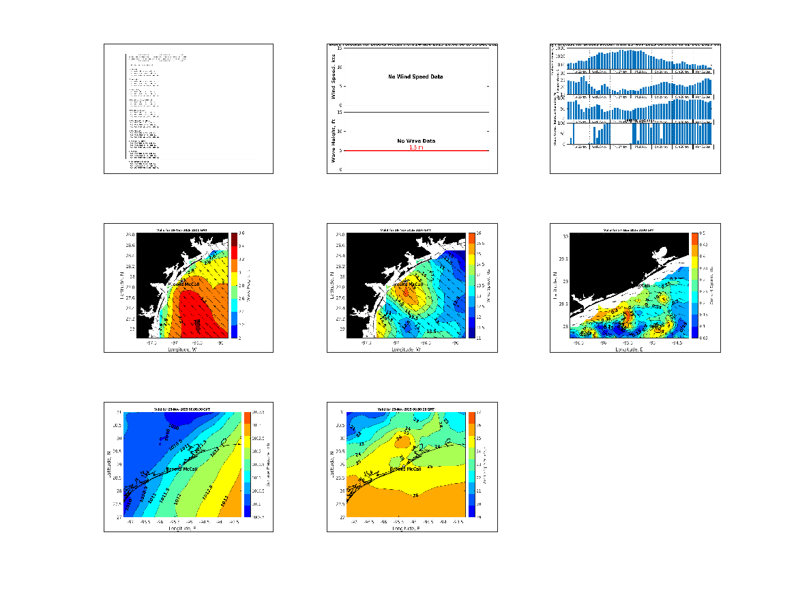Open the text forecast report thumbnail
This screenshot has width=796, height=597.
[188, 108]
